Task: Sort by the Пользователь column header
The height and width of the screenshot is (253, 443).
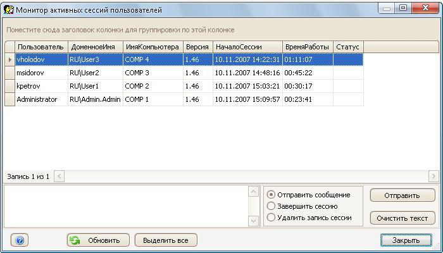Action: [x=42, y=47]
